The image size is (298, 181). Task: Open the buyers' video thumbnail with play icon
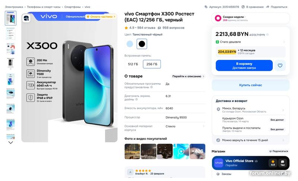pos(181,151)
